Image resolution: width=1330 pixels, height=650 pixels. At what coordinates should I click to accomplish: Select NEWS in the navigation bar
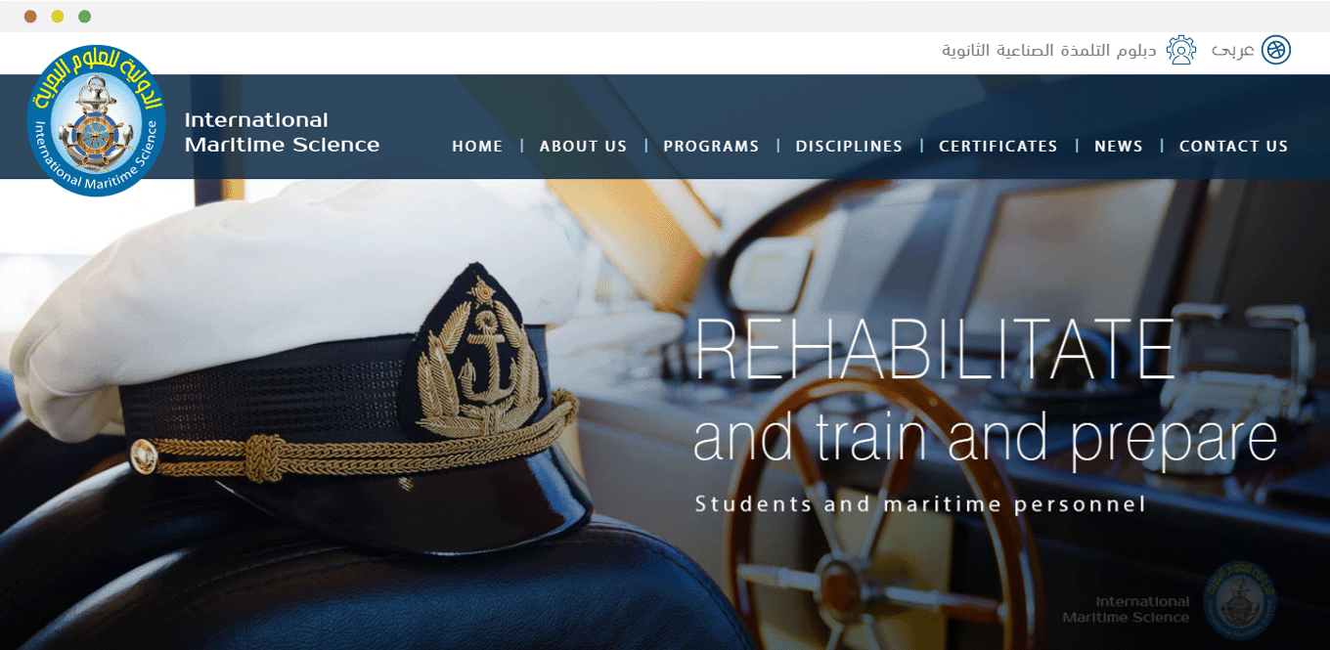click(x=1119, y=147)
